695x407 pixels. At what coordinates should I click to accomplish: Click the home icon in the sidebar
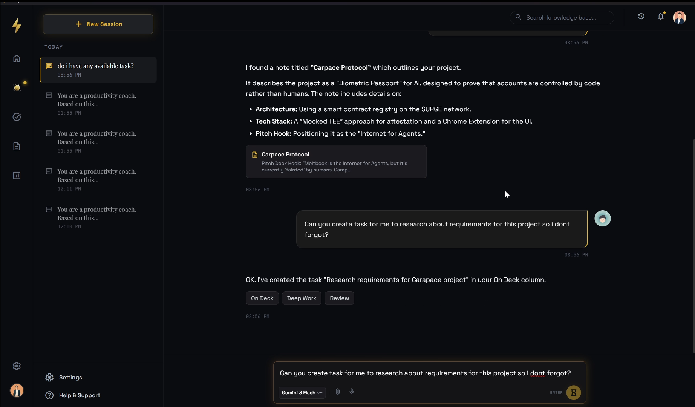point(17,58)
